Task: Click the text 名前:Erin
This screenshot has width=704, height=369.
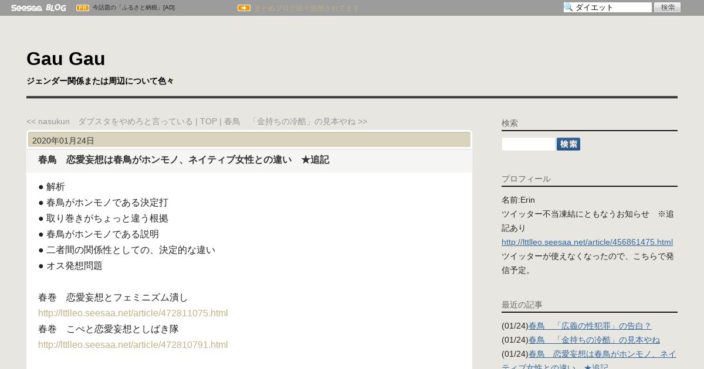Action: pos(518,200)
